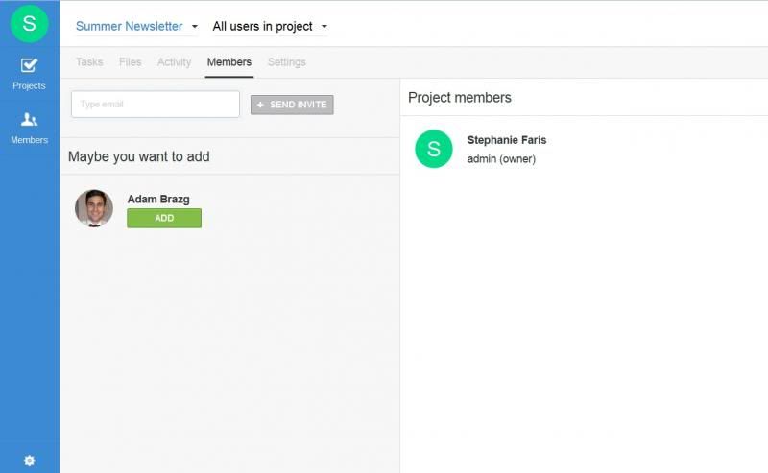Add Adam Brazg with the ADD button
This screenshot has height=473, width=768.
(x=164, y=218)
